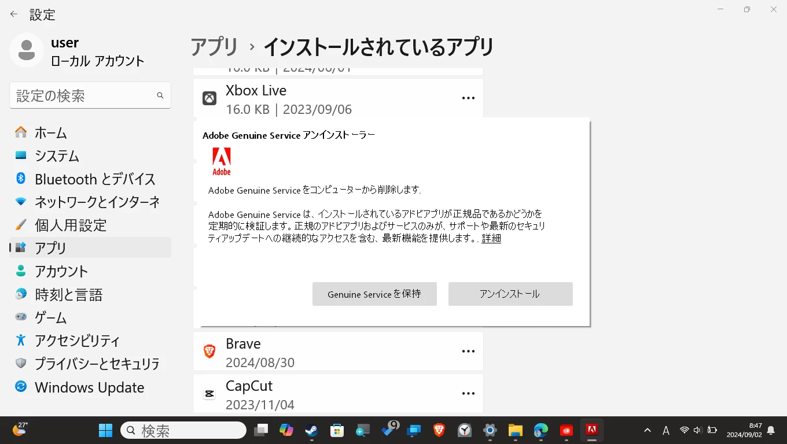Click the CapCut app icon in list
This screenshot has height=444, width=787.
point(209,394)
